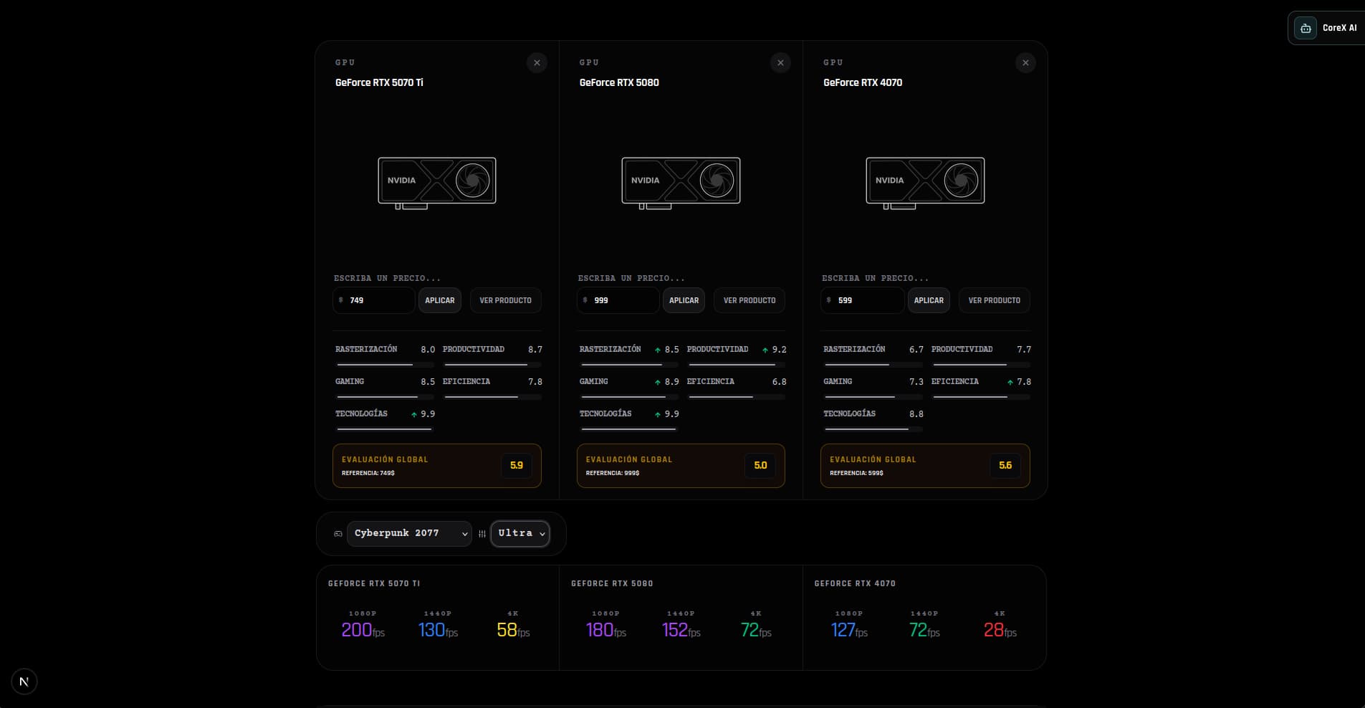Screen dimensions: 1365x708
Task: Focus the price field showing 999
Action: (618, 300)
